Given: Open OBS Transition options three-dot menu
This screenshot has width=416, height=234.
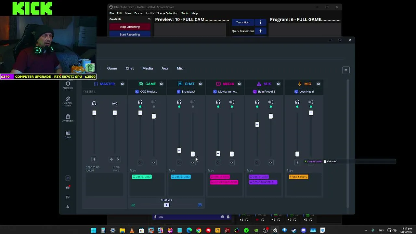Looking at the screenshot, I should coord(260,22).
